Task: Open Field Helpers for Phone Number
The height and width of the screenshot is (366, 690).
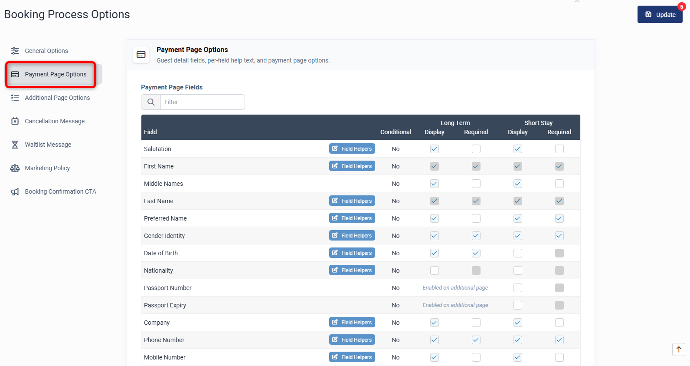Action: pyautogui.click(x=352, y=340)
